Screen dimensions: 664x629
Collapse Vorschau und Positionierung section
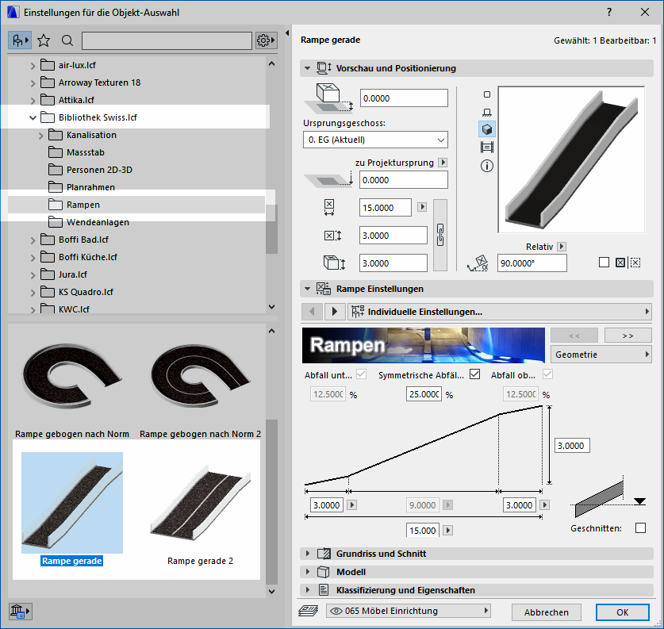click(x=308, y=68)
